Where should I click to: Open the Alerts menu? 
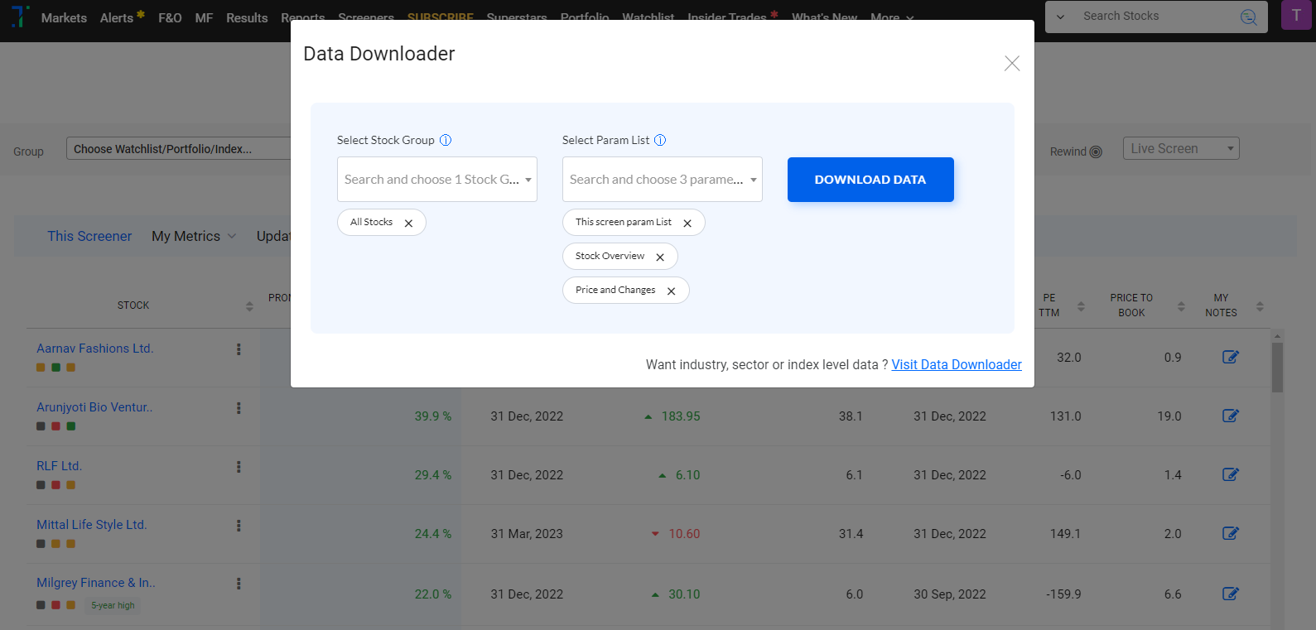click(x=117, y=18)
